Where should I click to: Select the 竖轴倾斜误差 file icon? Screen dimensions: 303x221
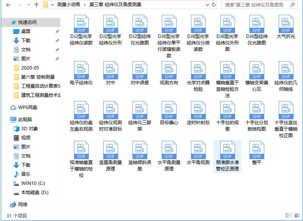[x=140, y=150]
